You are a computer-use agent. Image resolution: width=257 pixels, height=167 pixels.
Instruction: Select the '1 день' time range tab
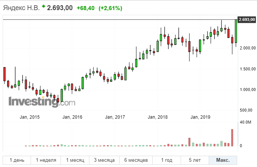click(17, 160)
